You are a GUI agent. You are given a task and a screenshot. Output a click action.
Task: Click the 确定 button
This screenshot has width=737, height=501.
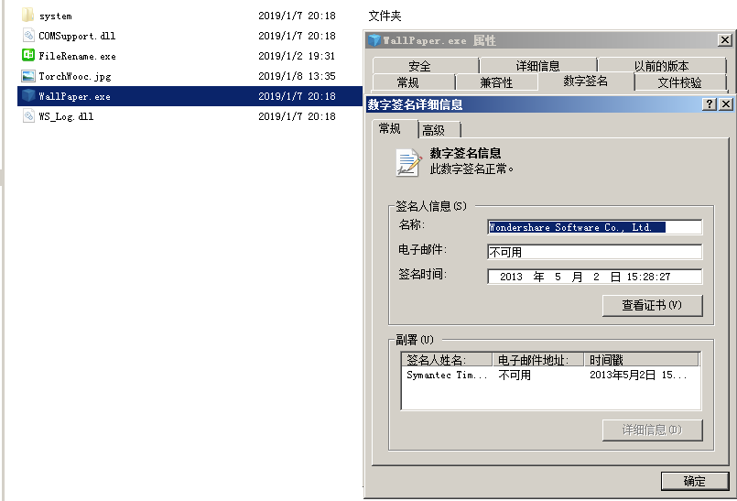point(695,481)
